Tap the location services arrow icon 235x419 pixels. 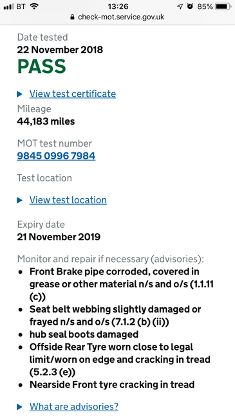click(180, 6)
